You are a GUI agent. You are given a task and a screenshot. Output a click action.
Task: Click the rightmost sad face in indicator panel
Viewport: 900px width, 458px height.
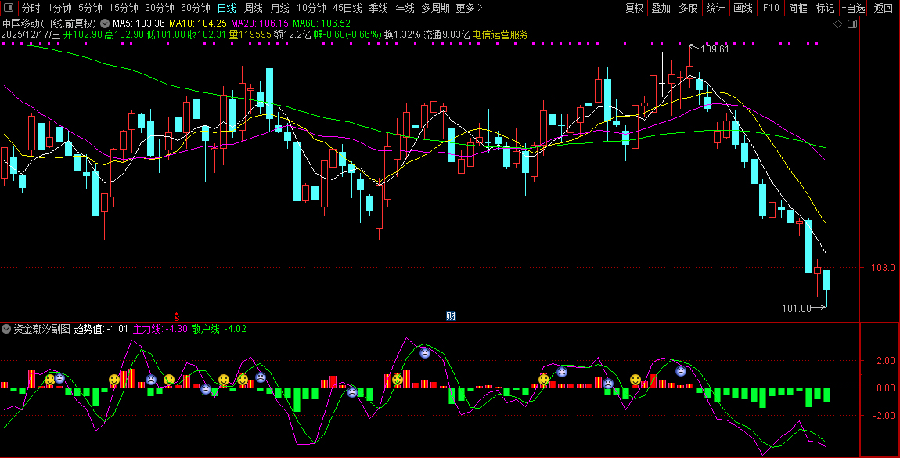(681, 371)
